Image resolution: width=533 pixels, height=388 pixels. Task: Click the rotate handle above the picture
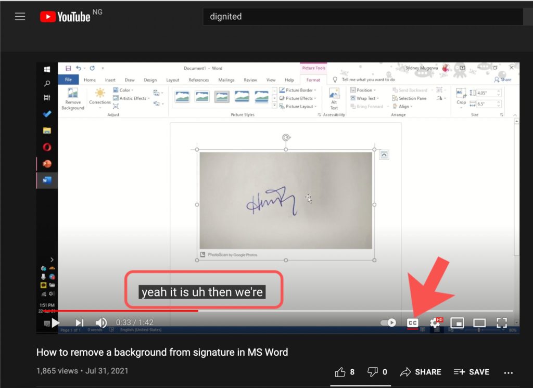286,138
